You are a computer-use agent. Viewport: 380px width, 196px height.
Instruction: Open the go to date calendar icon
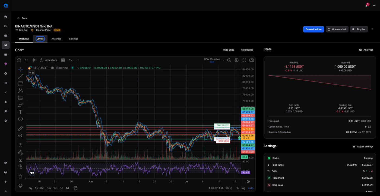(75, 188)
